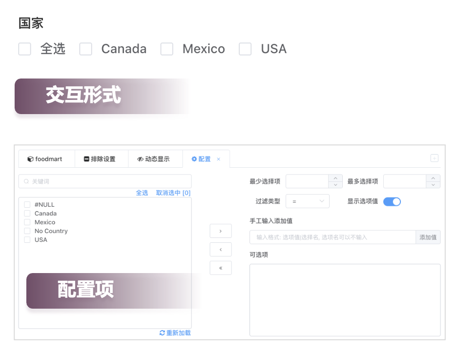Focus the 手工输入添加值 input field
Image resolution: width=459 pixels, height=354 pixels.
(x=333, y=237)
